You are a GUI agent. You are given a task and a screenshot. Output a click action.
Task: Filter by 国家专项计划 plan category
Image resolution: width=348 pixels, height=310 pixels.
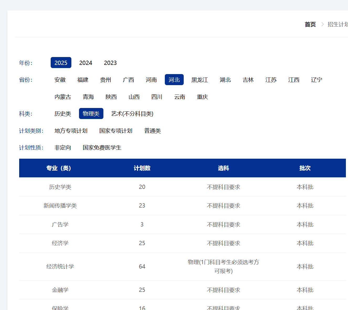click(x=116, y=131)
